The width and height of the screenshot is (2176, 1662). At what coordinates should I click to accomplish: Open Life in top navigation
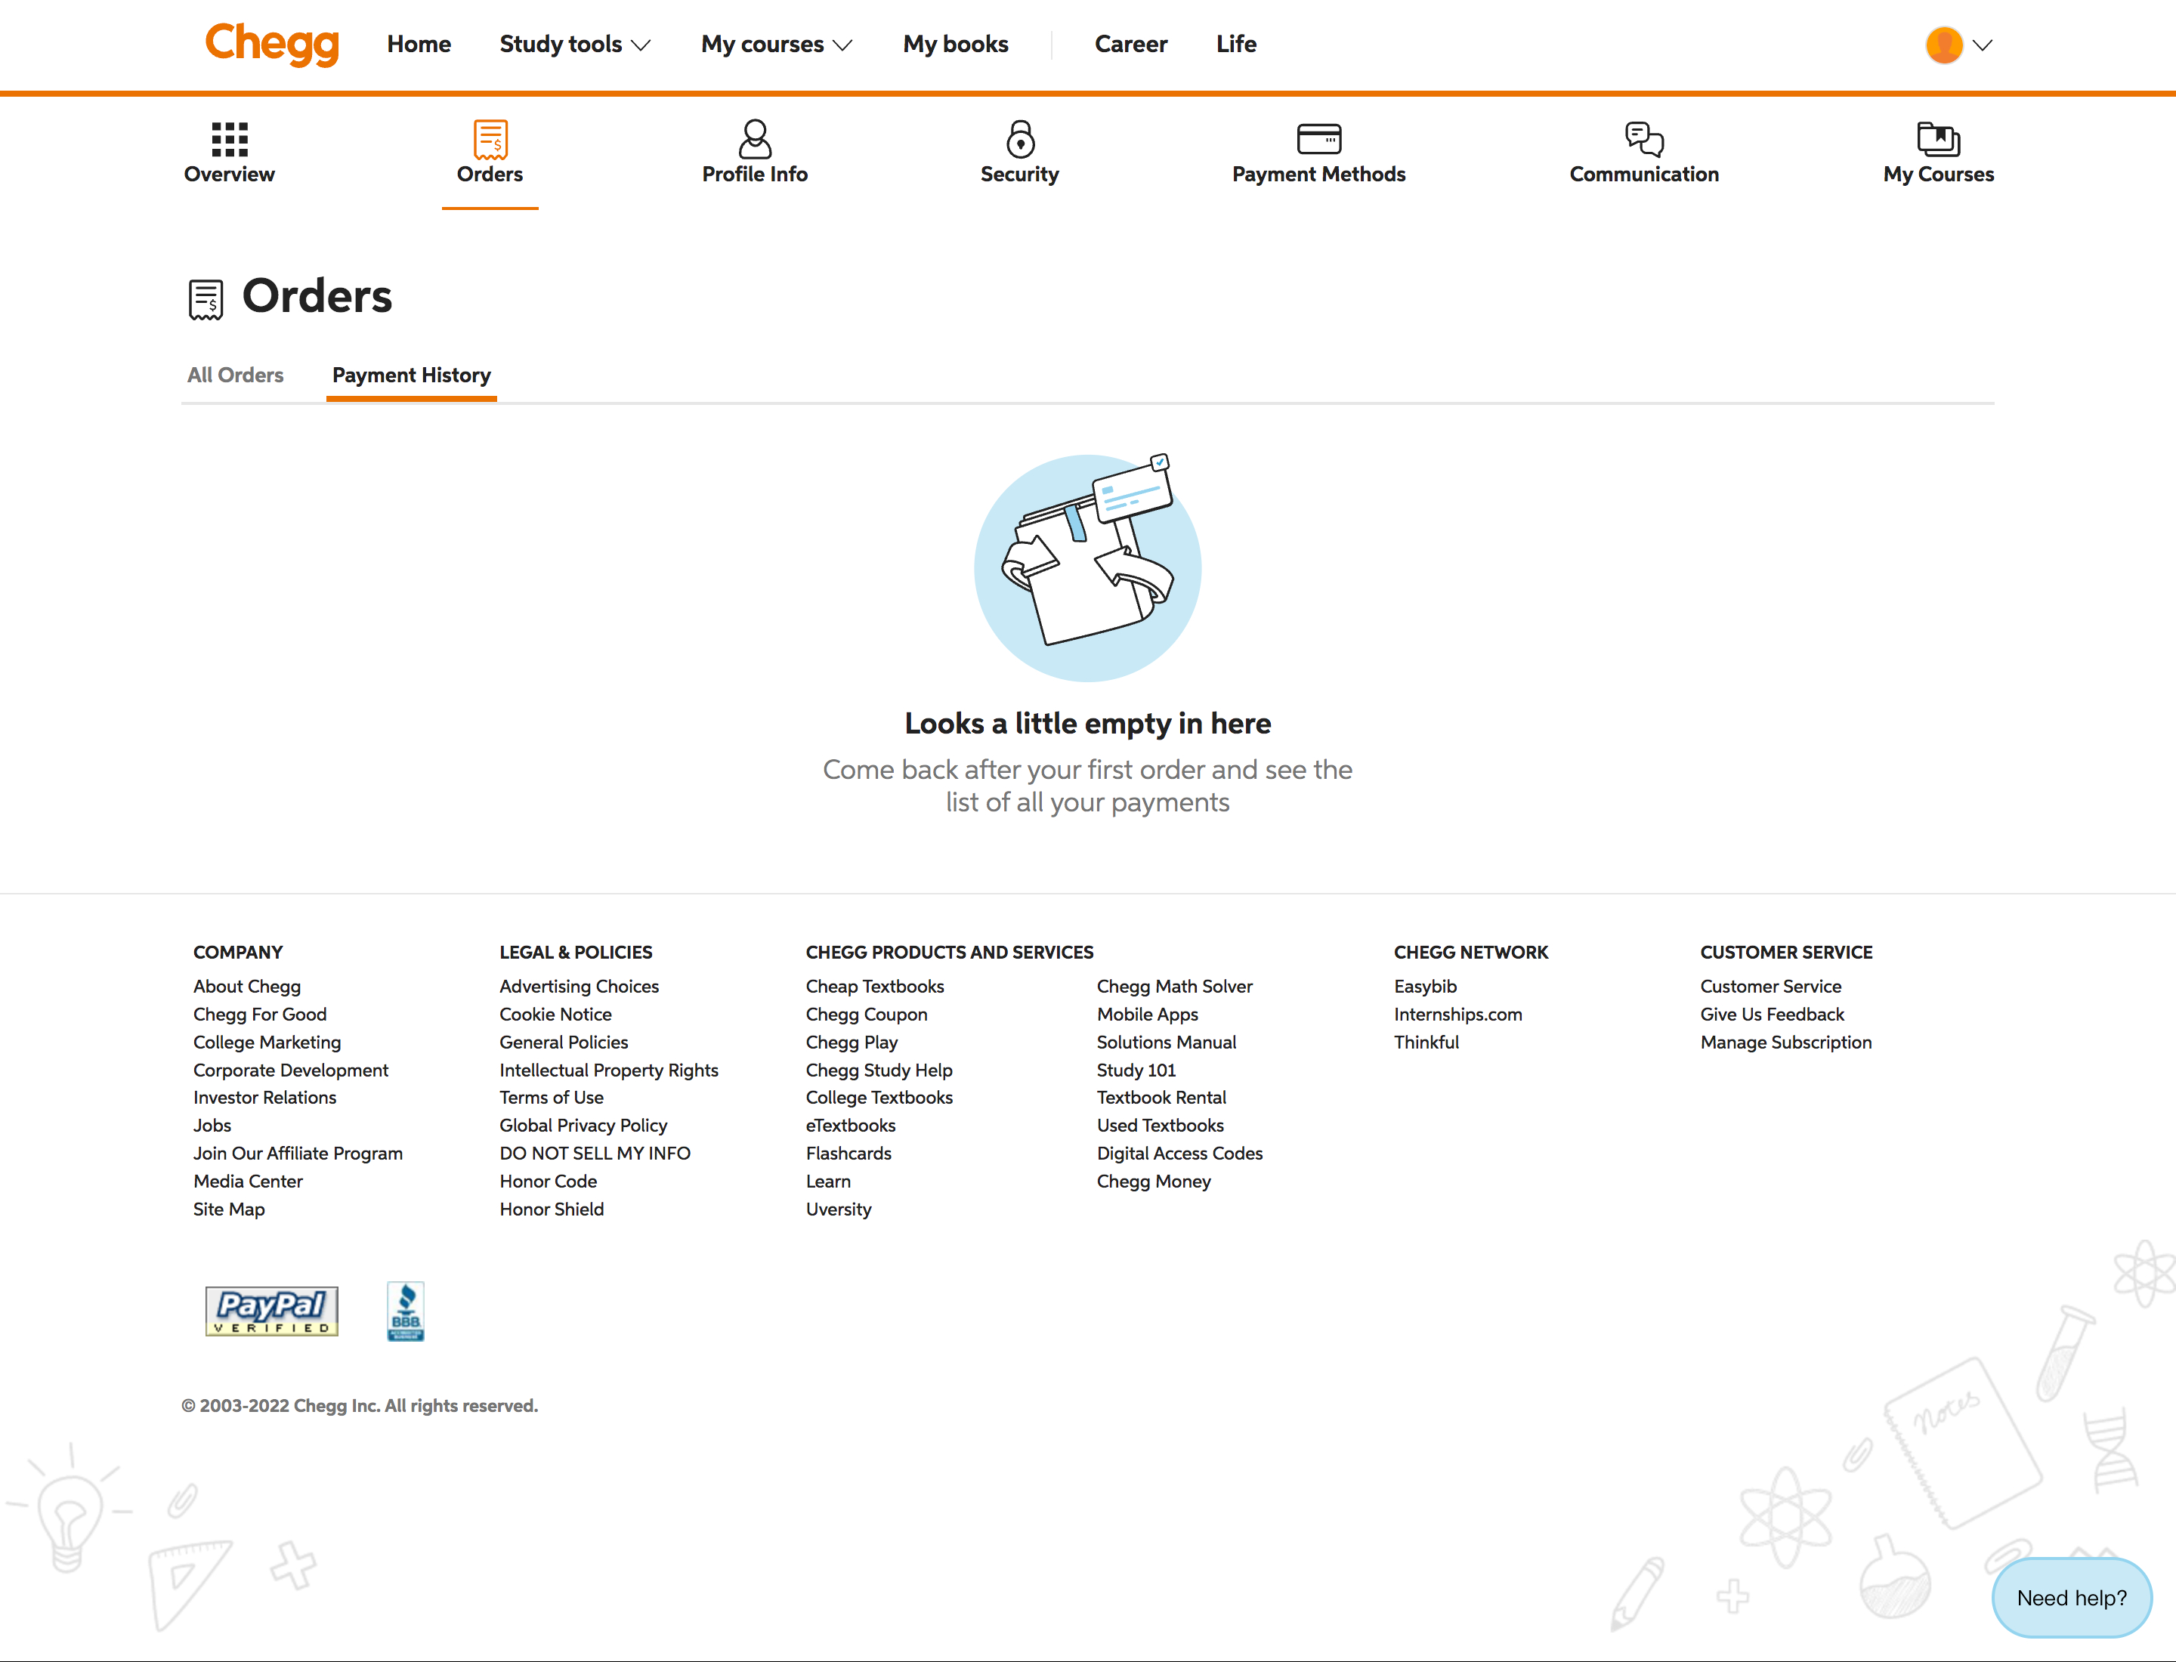coord(1236,45)
